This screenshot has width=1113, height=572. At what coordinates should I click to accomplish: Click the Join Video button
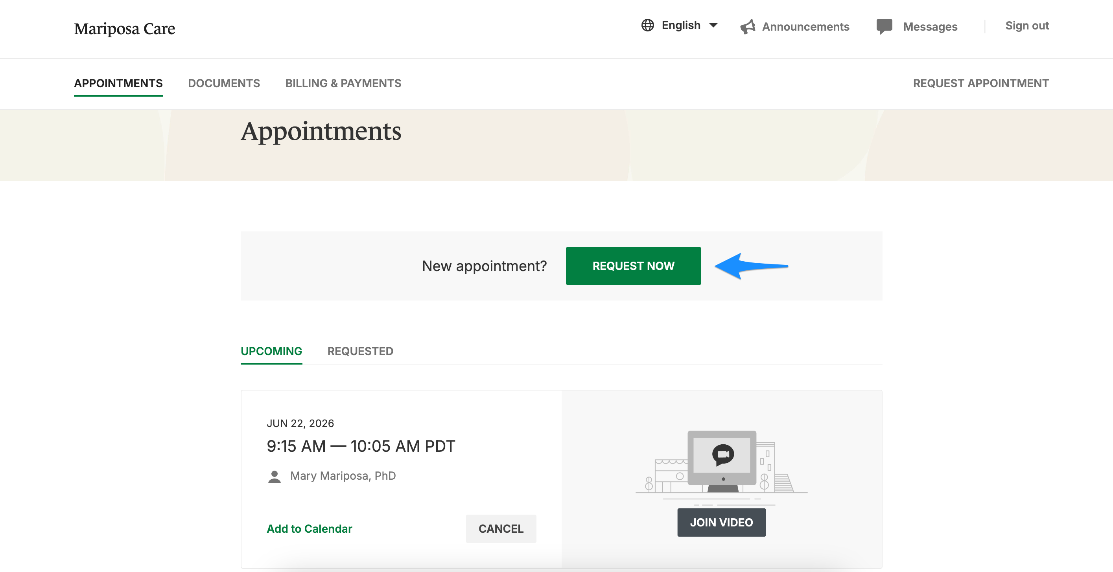[721, 522]
